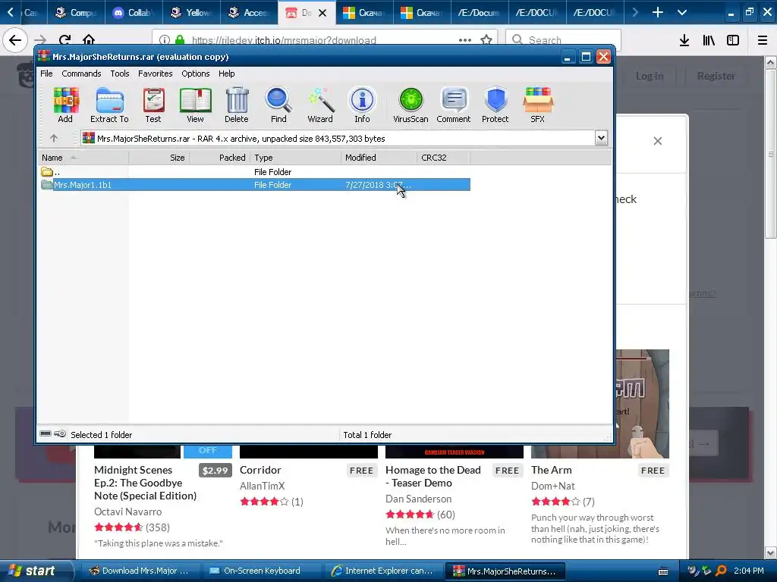Bookmark page with star icon

(486, 40)
